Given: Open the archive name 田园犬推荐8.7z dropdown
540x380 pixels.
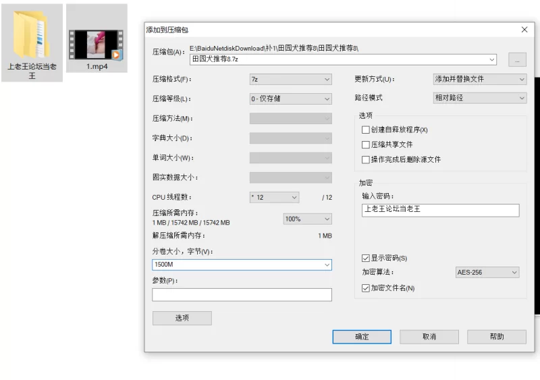Looking at the screenshot, I should click(x=492, y=59).
